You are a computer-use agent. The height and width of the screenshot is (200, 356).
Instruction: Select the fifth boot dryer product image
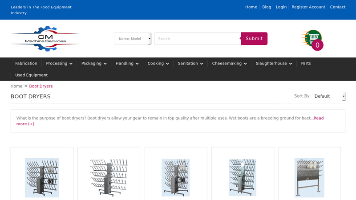coord(309,177)
